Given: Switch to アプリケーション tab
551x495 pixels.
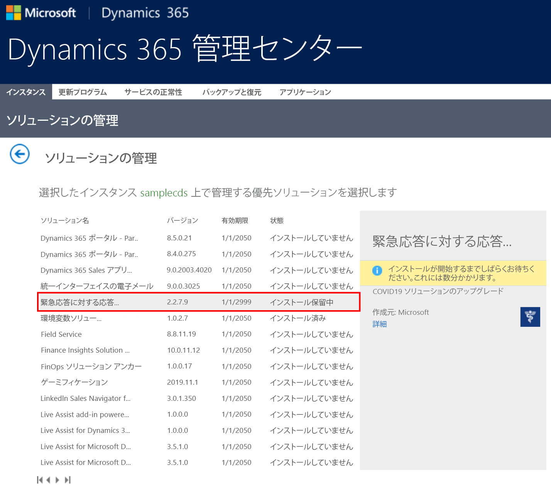Looking at the screenshot, I should point(305,92).
